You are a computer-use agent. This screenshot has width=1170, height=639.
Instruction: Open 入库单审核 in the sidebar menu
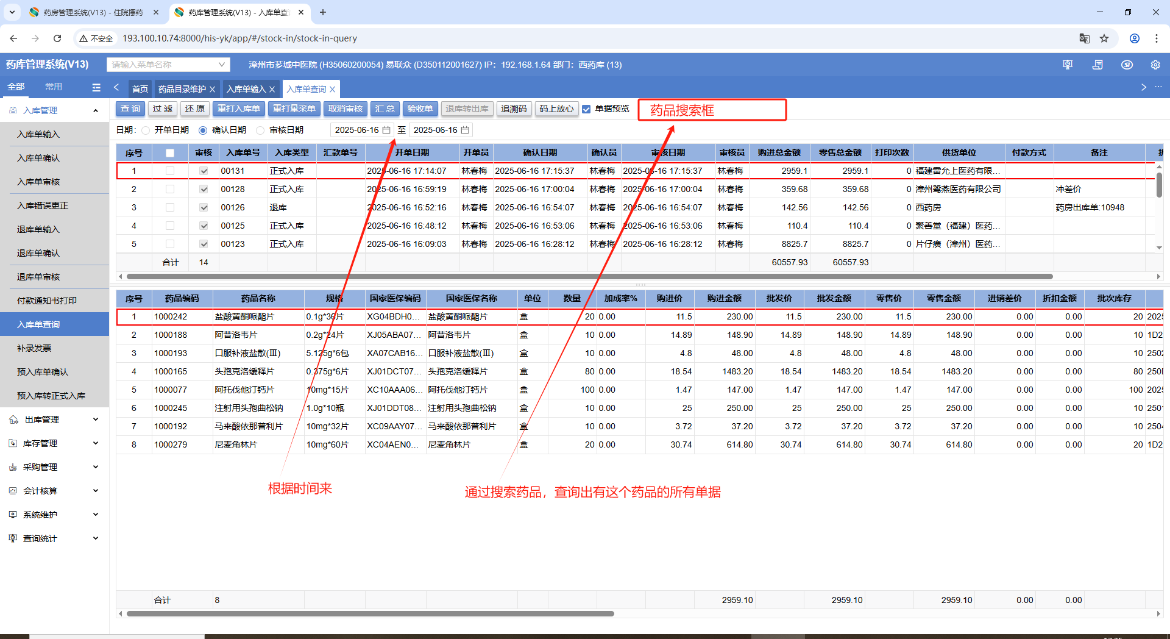pos(54,182)
